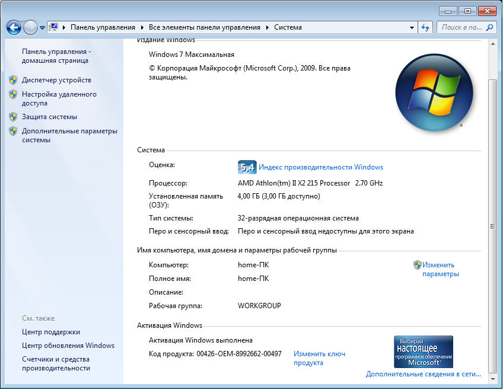Open Центр обновления Windows link
The width and height of the screenshot is (503, 390).
pos(68,346)
